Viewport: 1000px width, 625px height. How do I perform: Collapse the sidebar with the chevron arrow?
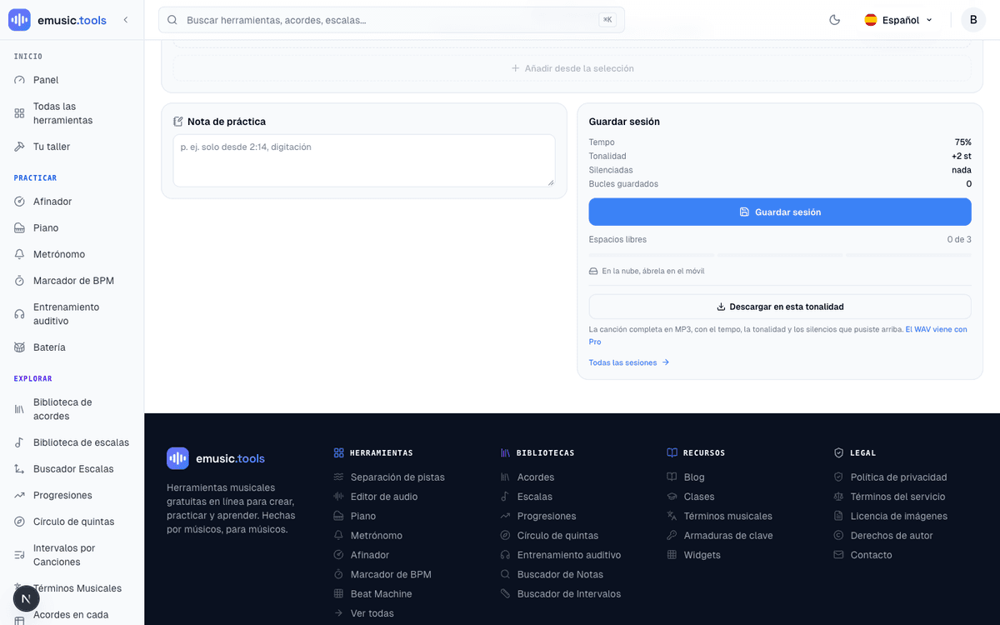(126, 20)
